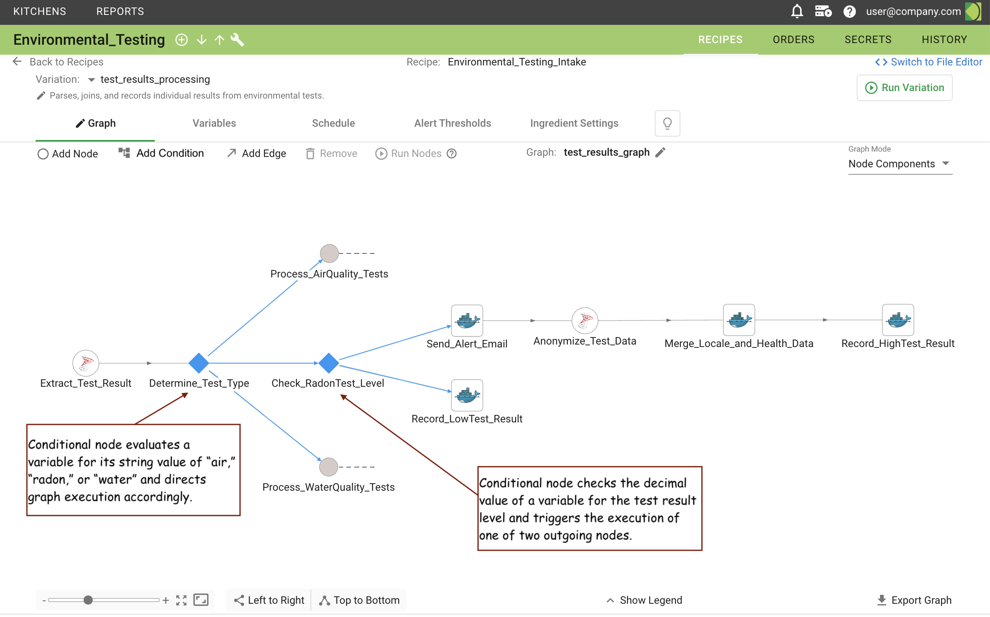Switch to the Variables tab

coord(214,123)
